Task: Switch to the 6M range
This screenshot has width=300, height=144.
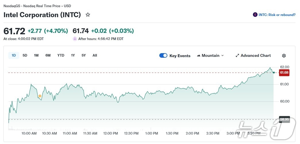Action: click(48, 55)
